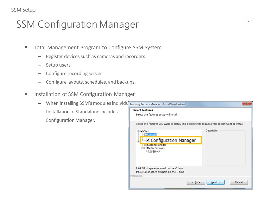This screenshot has width=264, height=198.
Task: Select the SSM-HA tree label
Action: tap(156, 152)
